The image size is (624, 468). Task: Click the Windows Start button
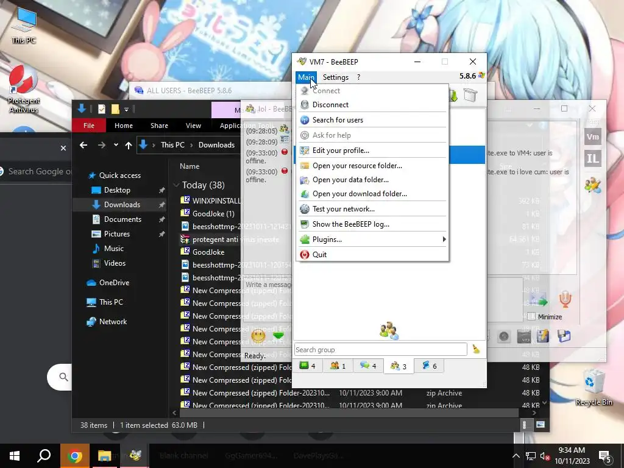pyautogui.click(x=15, y=456)
